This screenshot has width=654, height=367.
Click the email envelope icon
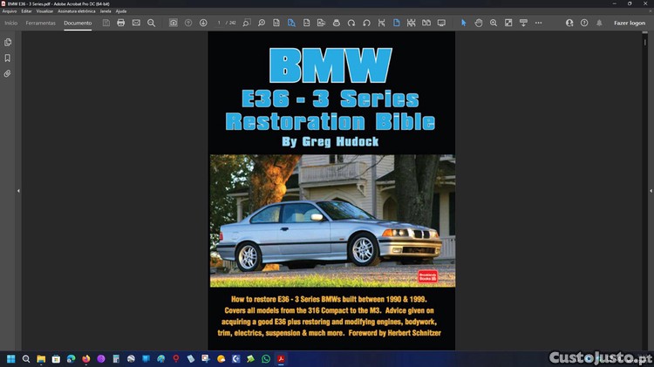point(136,23)
